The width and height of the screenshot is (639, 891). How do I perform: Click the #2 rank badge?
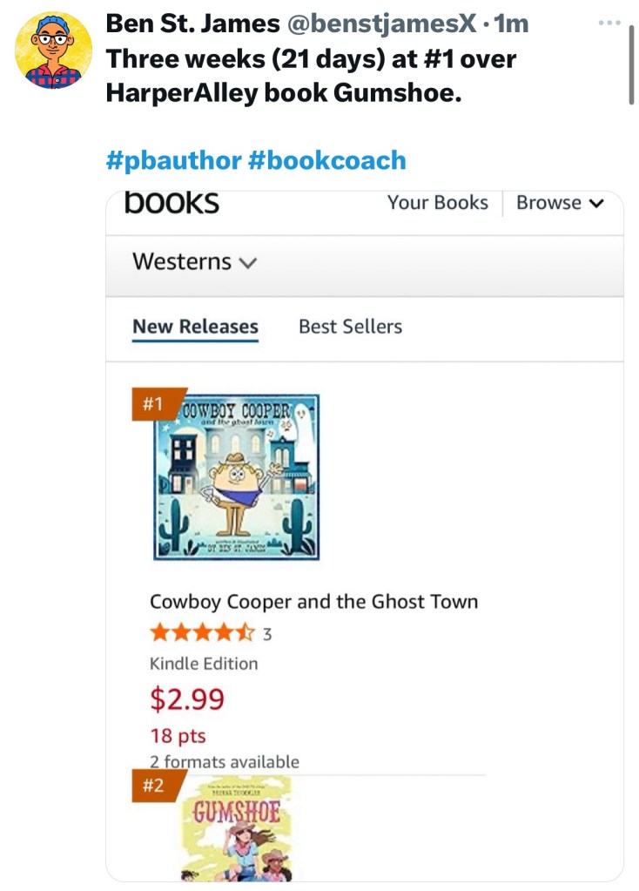click(154, 785)
